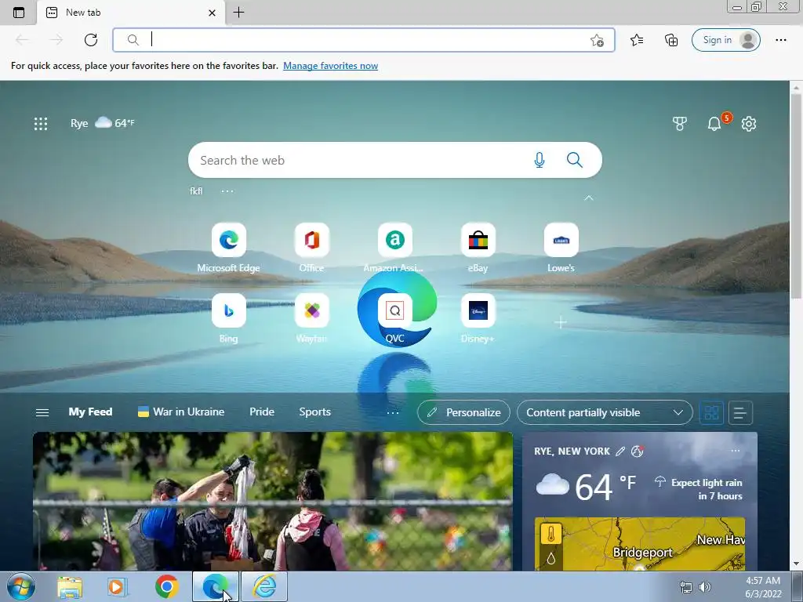The image size is (803, 602).
Task: Open the Lowe's quick link
Action: click(561, 247)
